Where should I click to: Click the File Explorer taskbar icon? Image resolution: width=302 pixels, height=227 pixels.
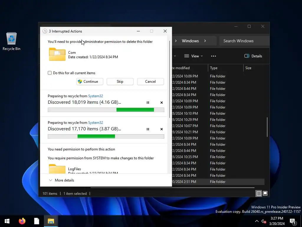(x=51, y=221)
